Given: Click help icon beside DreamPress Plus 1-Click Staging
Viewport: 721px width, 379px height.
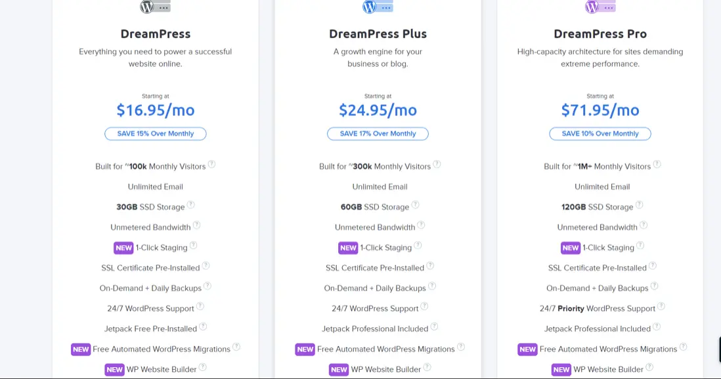Looking at the screenshot, I should click(418, 246).
